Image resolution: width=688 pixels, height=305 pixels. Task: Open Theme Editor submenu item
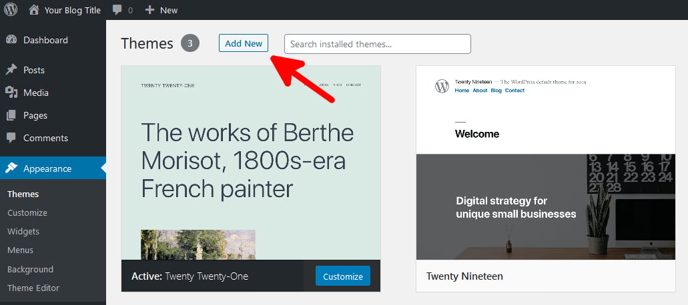pyautogui.click(x=33, y=288)
